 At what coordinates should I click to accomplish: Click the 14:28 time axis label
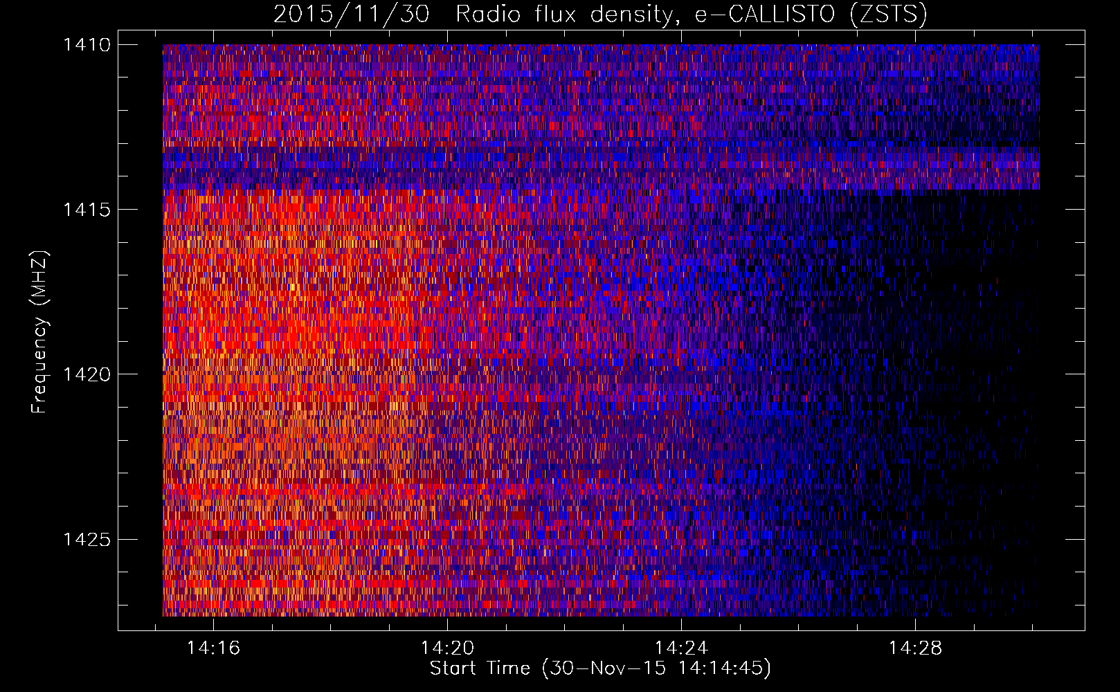pyautogui.click(x=916, y=648)
